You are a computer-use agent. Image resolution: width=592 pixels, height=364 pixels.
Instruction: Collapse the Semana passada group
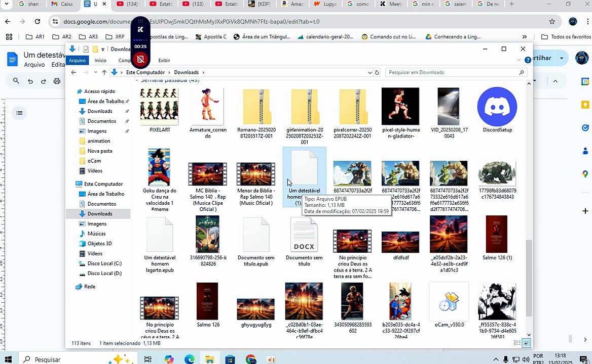[x=137, y=80]
